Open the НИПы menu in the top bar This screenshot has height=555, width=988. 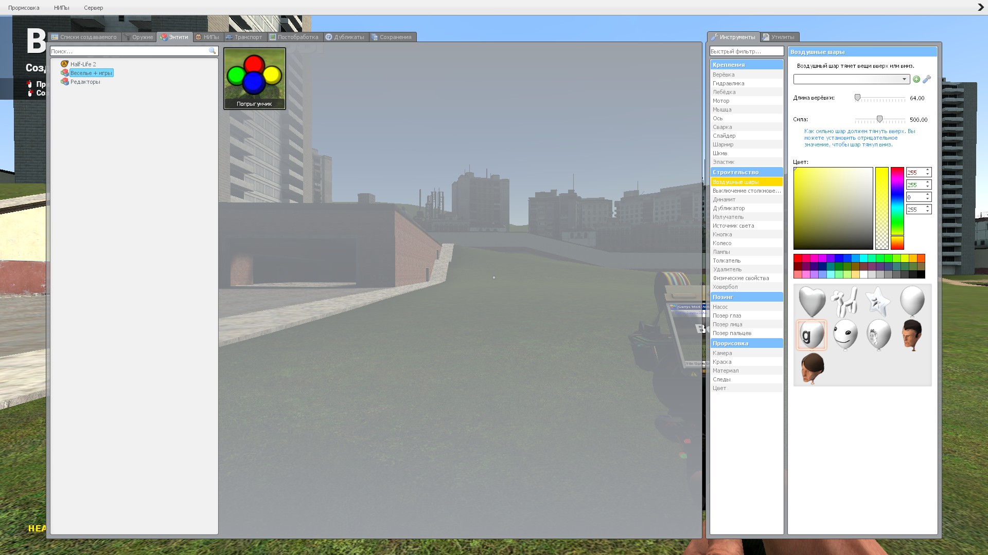62,8
